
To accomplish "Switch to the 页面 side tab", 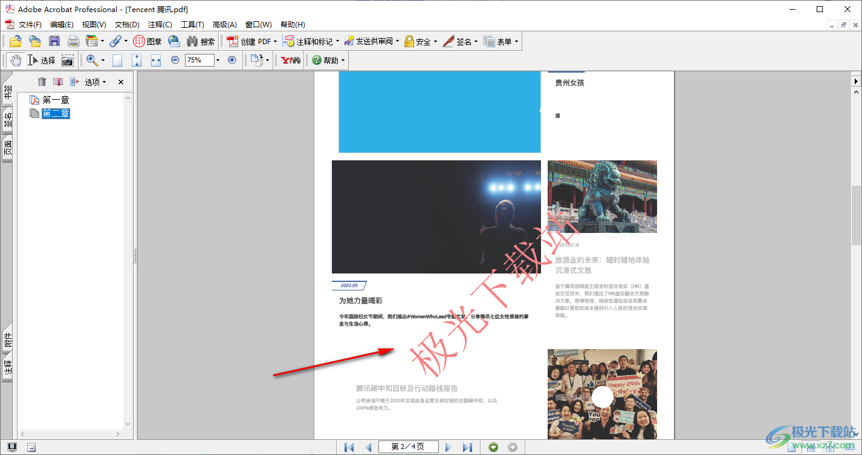I will pos(7,149).
